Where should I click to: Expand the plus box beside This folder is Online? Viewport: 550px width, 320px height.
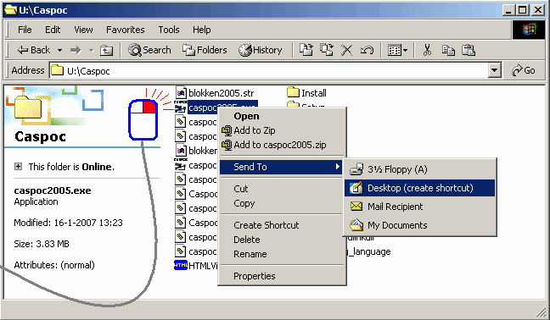[x=18, y=167]
